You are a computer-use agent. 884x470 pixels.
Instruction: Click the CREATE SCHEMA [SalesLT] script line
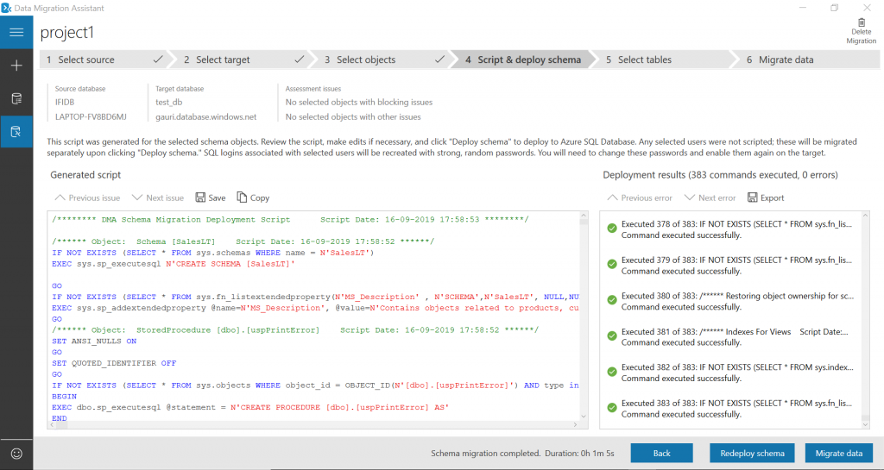(174, 263)
